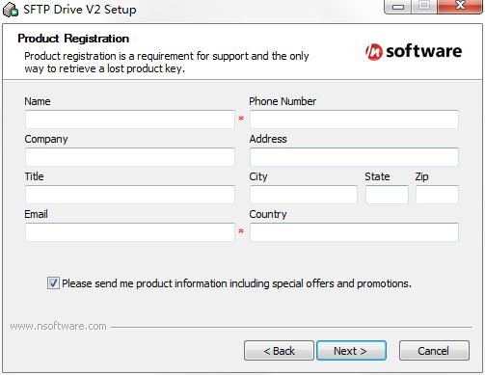The width and height of the screenshot is (485, 375).
Task: Click the Phone Number input field
Action: [x=354, y=120]
